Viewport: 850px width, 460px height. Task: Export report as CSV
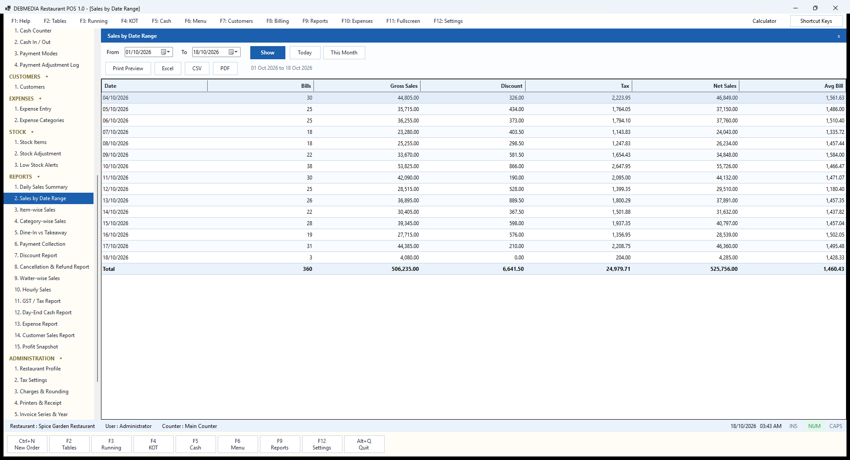[197, 68]
